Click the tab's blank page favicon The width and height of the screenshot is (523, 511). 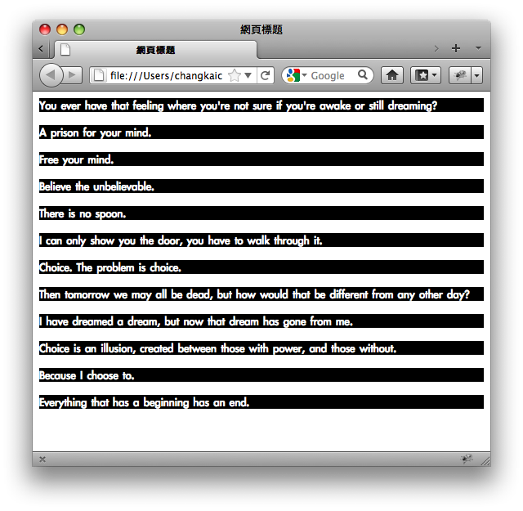pos(65,50)
